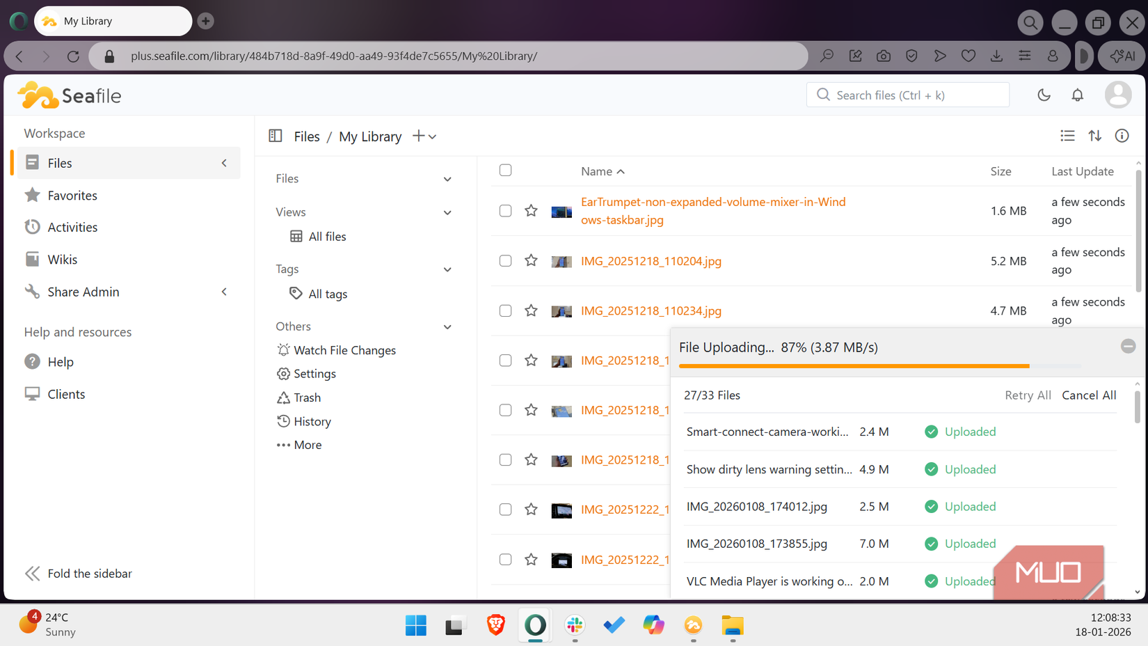Check IMG_20251218_110234.jpg checkbox
The height and width of the screenshot is (646, 1148).
pos(506,310)
